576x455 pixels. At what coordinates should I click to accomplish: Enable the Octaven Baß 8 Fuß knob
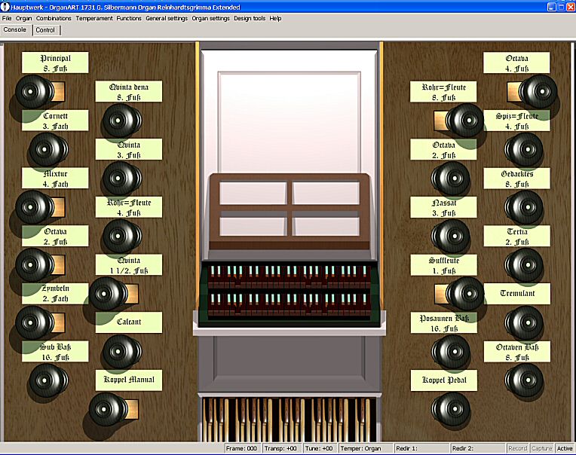coord(524,380)
